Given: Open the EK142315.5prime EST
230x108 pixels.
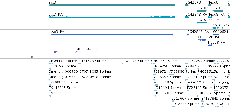Looking at the screenshot, I should pos(50,90).
